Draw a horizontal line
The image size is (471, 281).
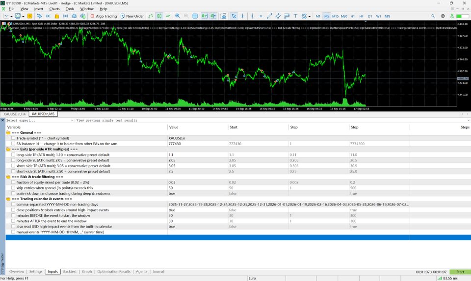point(261,16)
